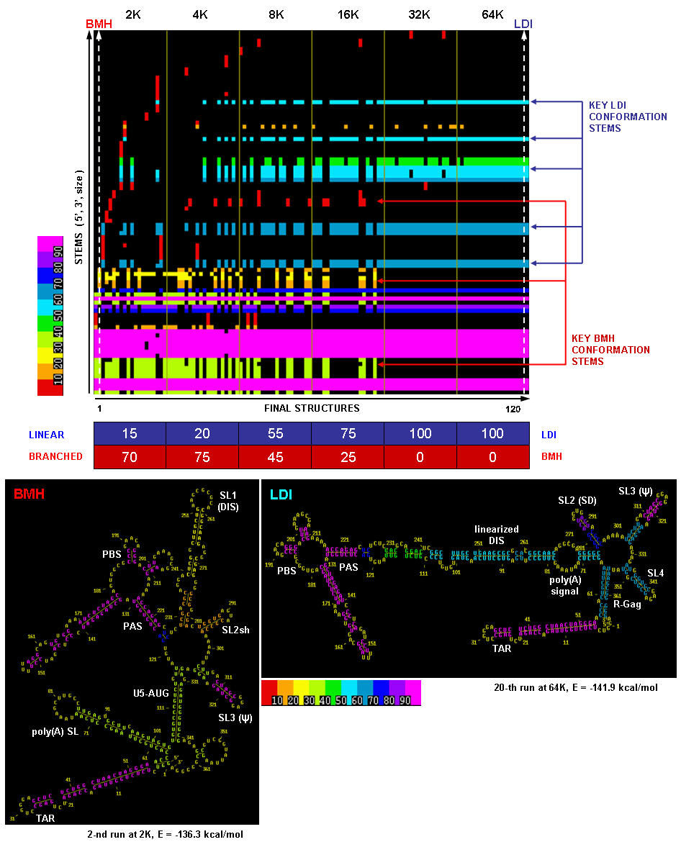681x842 pixels.
Task: Select the BRANCHED row cell showing 45
Action: click(274, 456)
